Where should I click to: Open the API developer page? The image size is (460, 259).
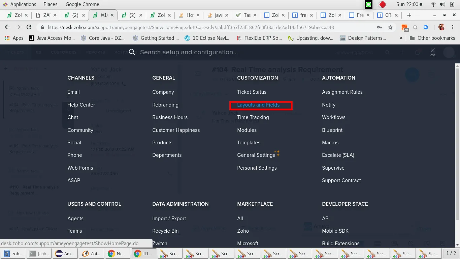coord(326,219)
